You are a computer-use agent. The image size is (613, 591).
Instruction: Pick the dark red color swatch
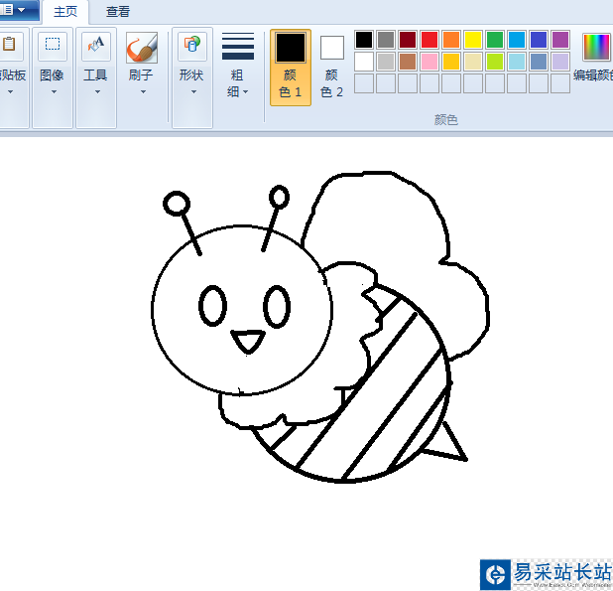(x=408, y=40)
